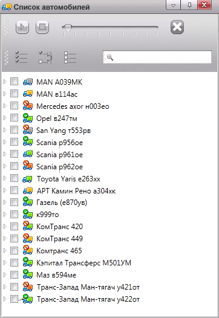
Task: Open the window dropdown arrow in title bar
Action: tap(173, 5)
